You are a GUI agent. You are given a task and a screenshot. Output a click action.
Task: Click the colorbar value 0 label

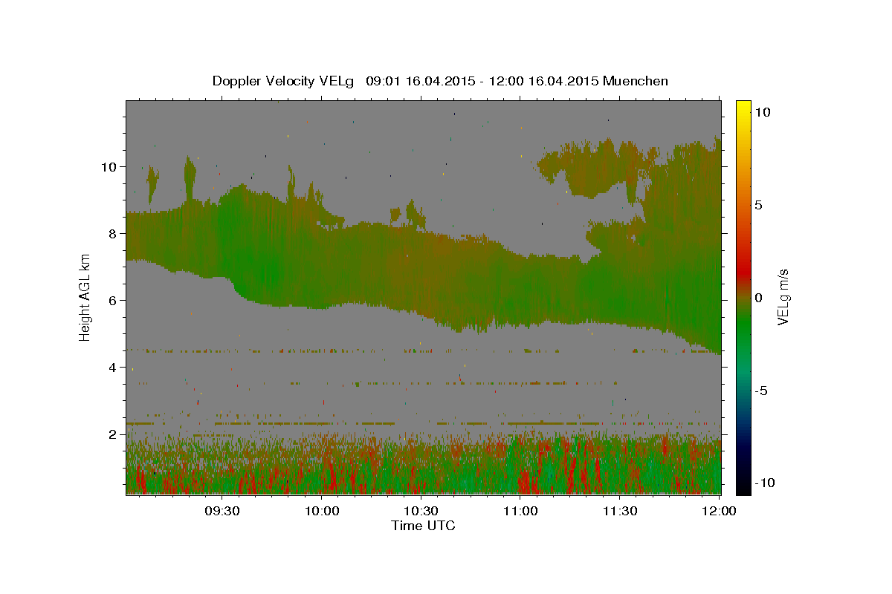coord(758,298)
